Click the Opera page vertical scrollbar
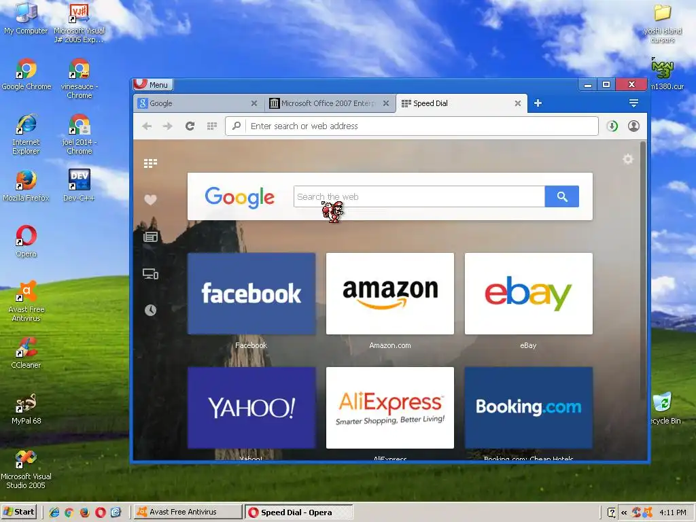This screenshot has height=522, width=696. click(643, 271)
